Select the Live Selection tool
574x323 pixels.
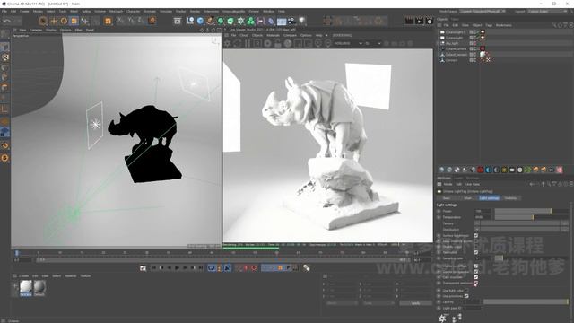[x=43, y=21]
